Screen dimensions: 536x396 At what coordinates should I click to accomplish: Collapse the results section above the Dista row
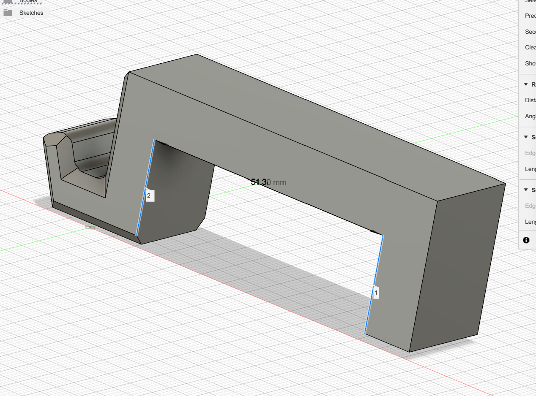tap(526, 84)
